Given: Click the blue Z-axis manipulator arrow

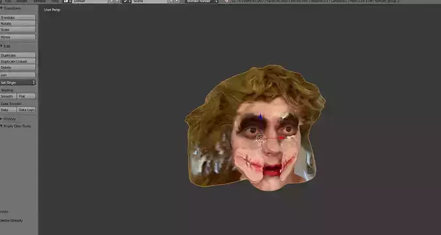Looking at the screenshot, I should tap(261, 117).
